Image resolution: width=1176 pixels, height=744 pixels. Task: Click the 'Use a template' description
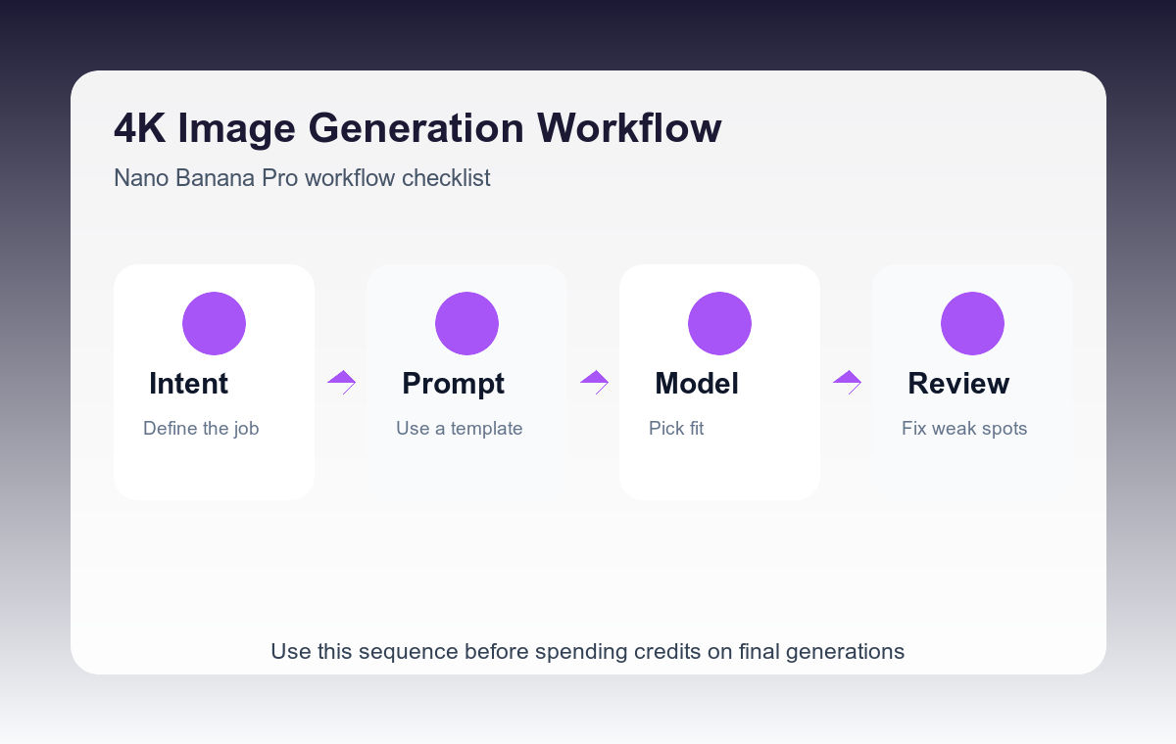click(460, 429)
